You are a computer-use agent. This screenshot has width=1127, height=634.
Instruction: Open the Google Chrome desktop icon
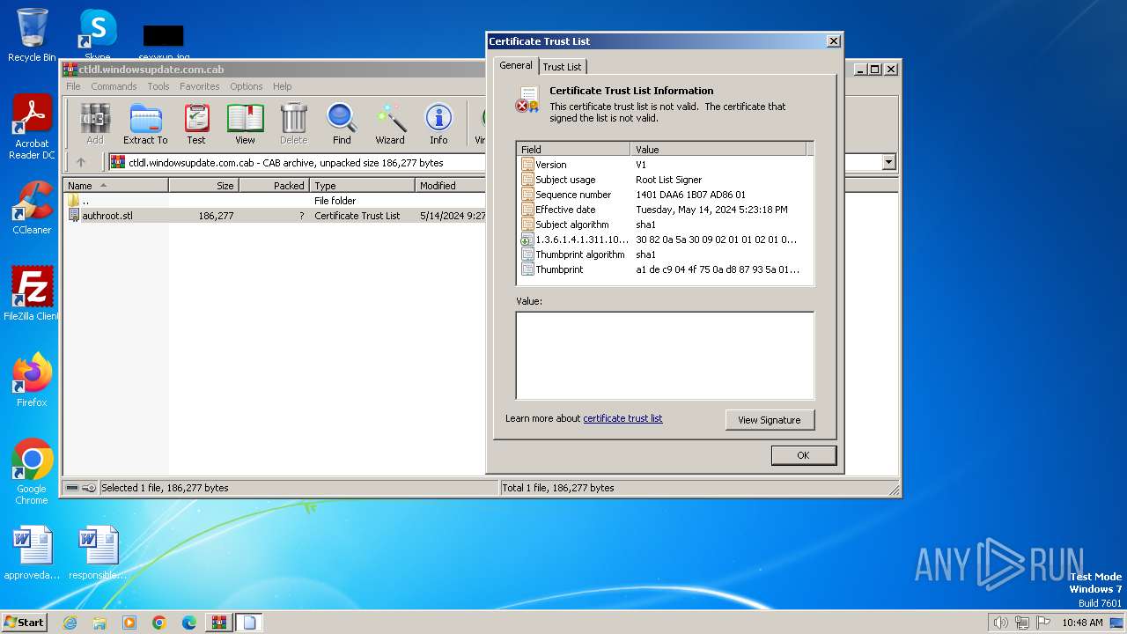pos(32,472)
